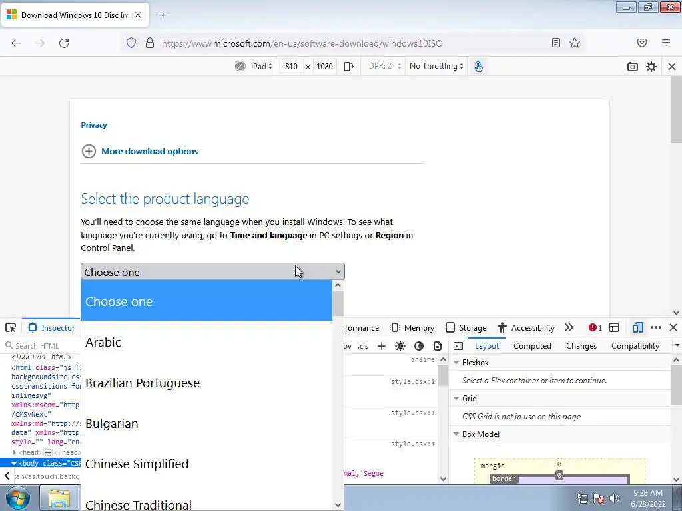This screenshot has width=682, height=511.
Task: Show more devtools tabs chevron
Action: 569,327
